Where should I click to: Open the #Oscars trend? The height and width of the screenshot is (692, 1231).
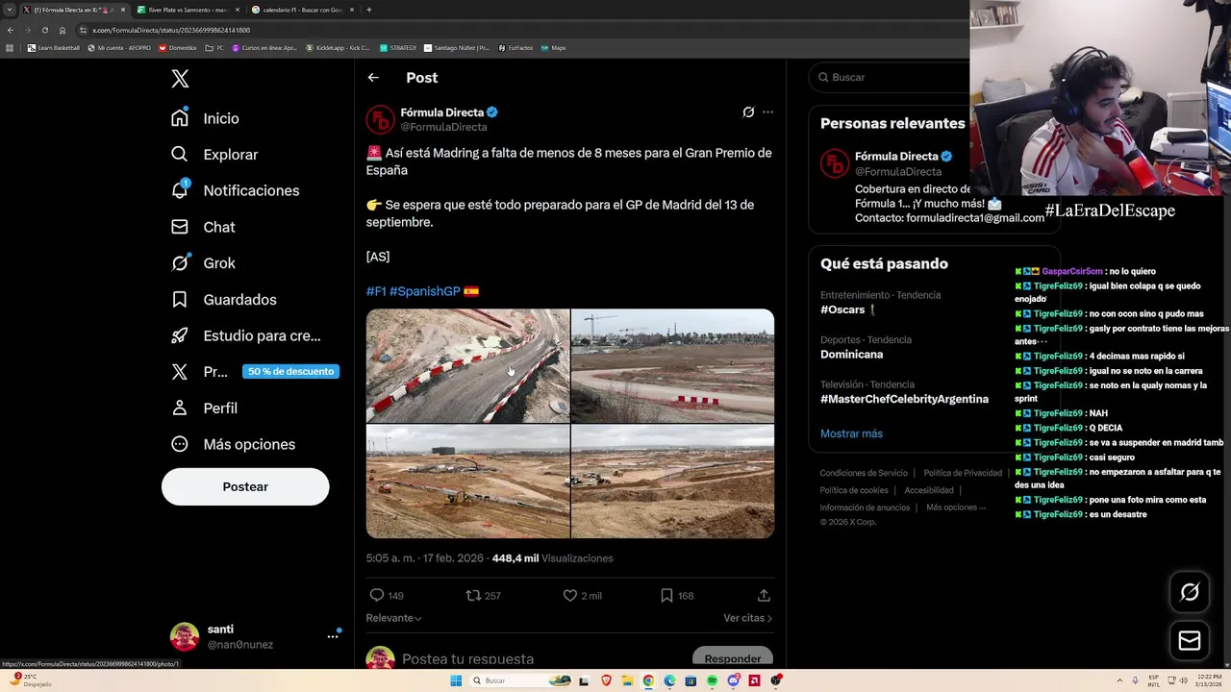click(x=842, y=310)
